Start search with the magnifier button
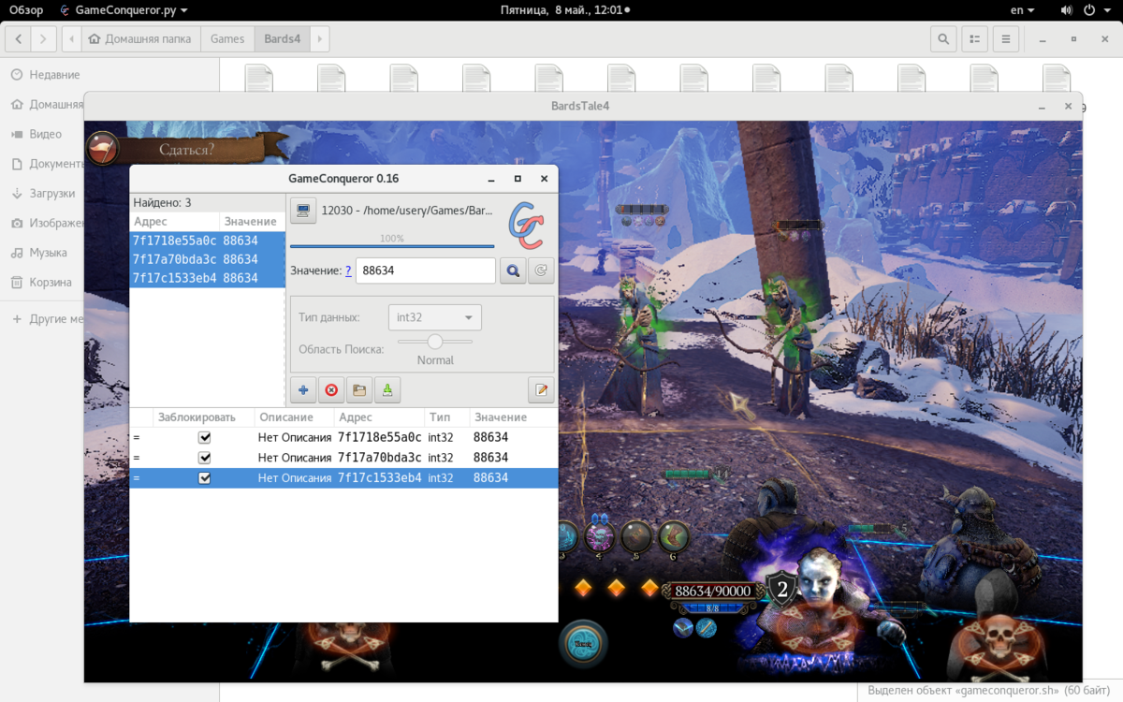The width and height of the screenshot is (1123, 702). coord(513,271)
